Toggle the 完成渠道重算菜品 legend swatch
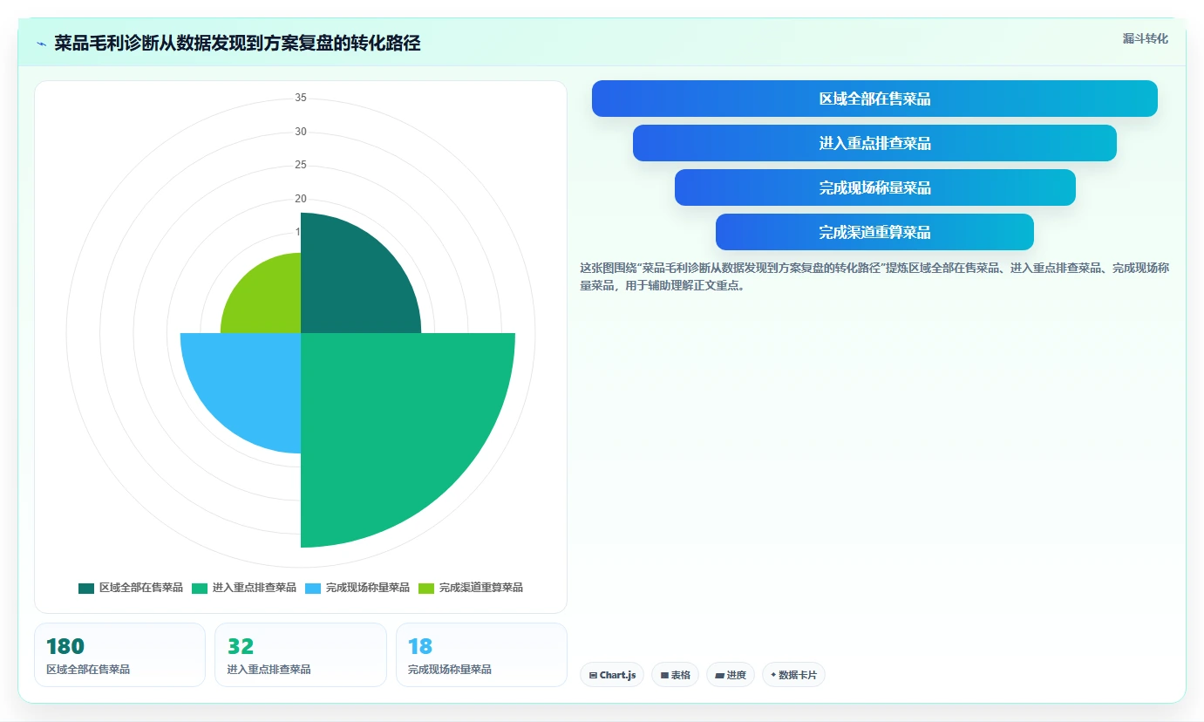 [x=425, y=588]
